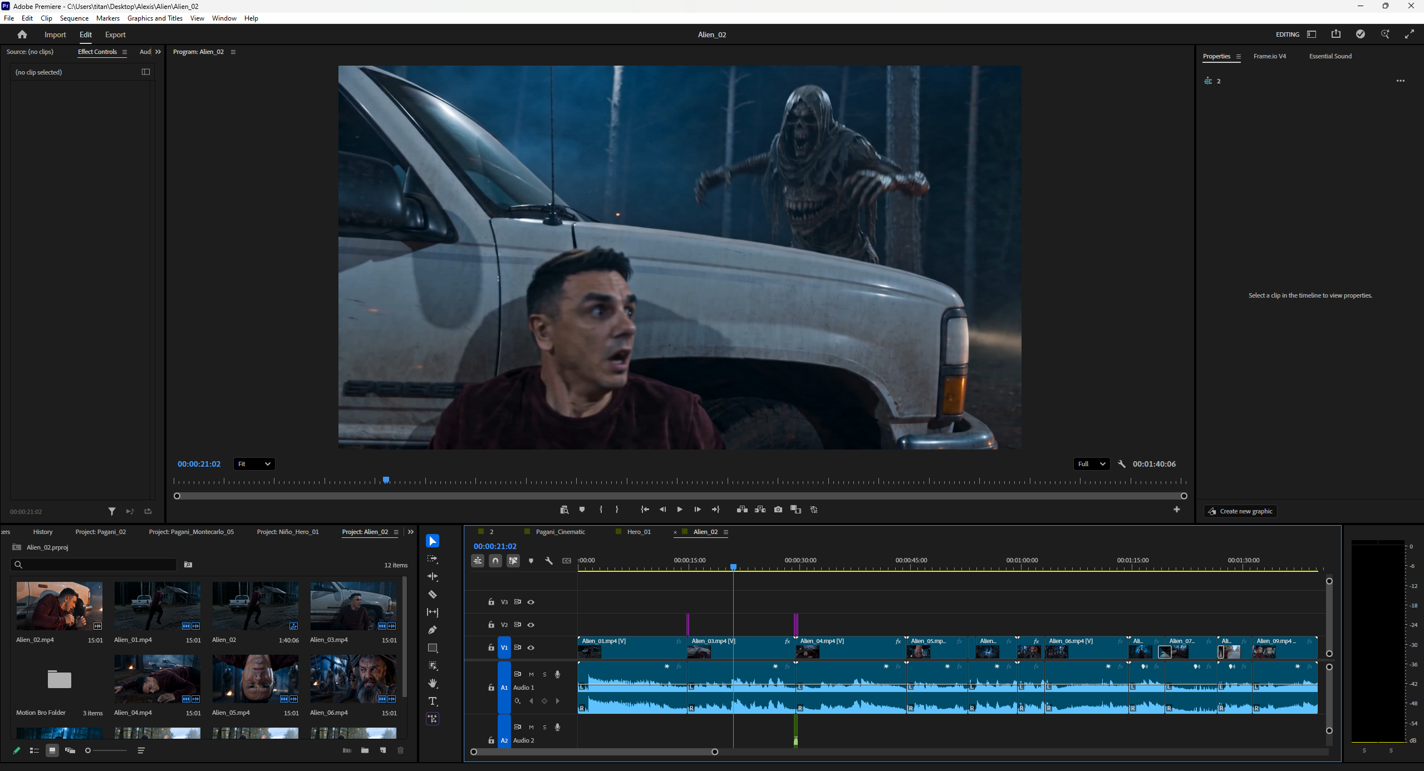Click the Mark Out bracket button
The image size is (1424, 771).
pyautogui.click(x=617, y=510)
